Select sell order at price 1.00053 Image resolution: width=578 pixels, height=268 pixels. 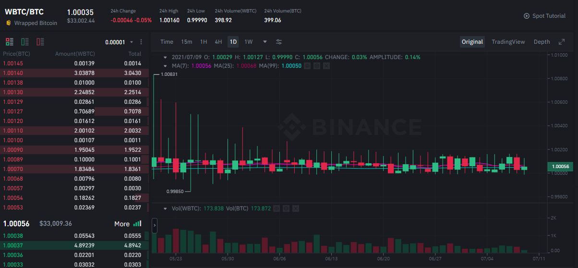click(74, 207)
